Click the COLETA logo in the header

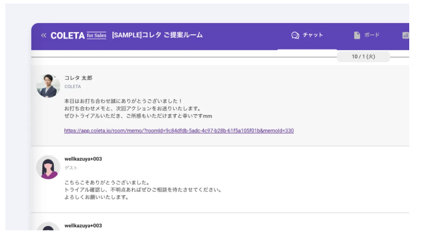(67, 36)
